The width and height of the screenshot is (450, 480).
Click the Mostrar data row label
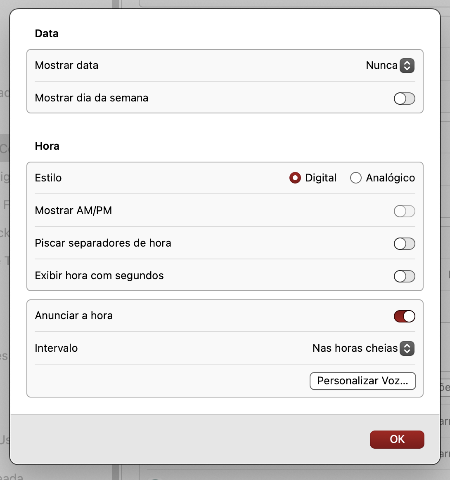tap(66, 66)
